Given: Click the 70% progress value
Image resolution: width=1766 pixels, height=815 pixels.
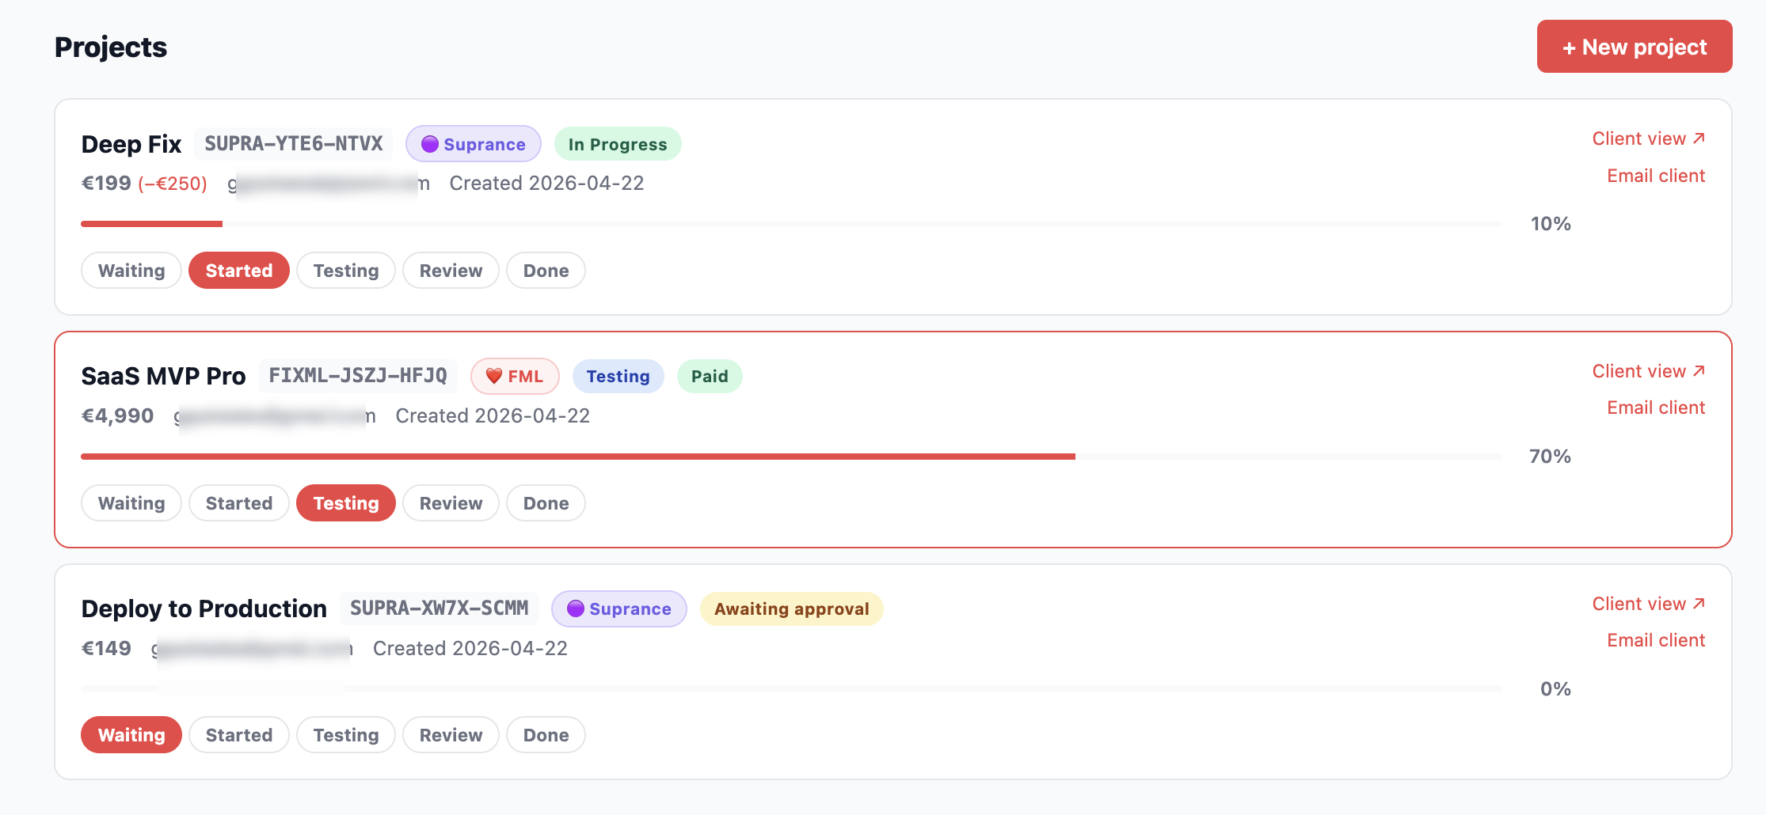Looking at the screenshot, I should tap(1550, 457).
